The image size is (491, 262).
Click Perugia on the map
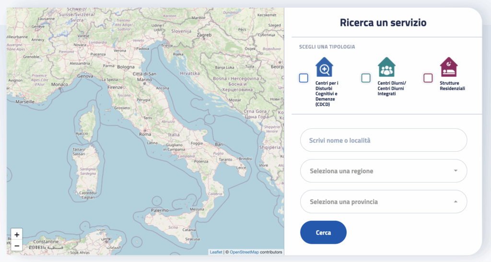click(143, 100)
